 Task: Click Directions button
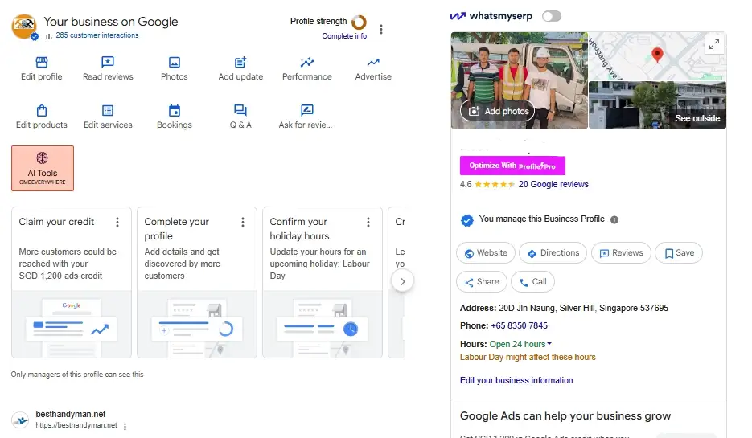coord(553,253)
